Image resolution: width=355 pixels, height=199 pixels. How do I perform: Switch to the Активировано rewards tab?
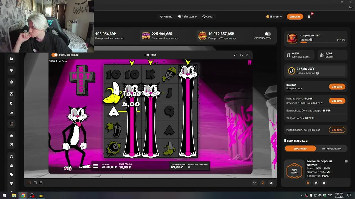pyautogui.click(x=331, y=148)
